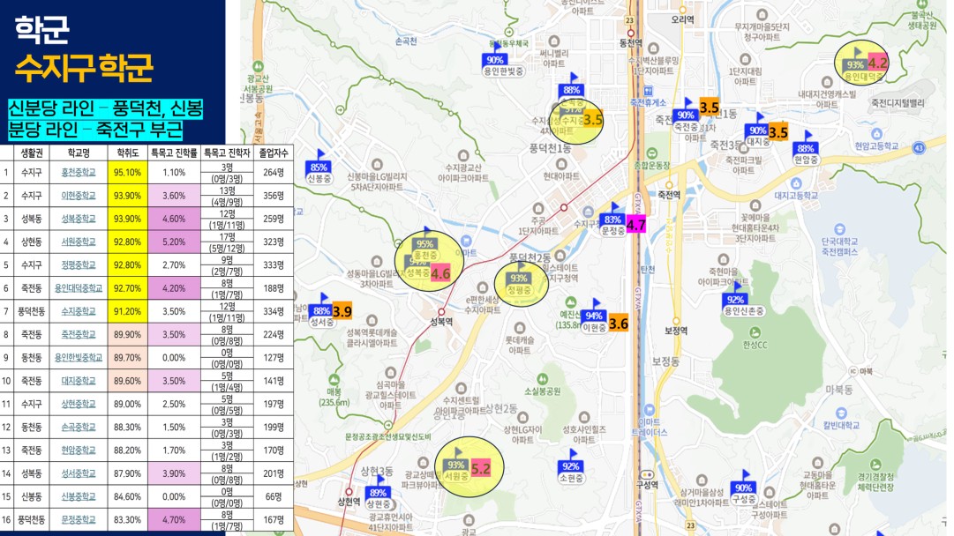Click the 한성CC golf course pin
954x536 pixels.
pos(755,332)
